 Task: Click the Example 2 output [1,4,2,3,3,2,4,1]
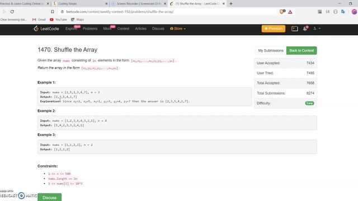click(x=69, y=125)
